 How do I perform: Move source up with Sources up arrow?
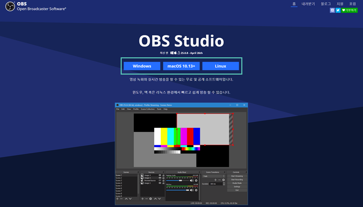(x=155, y=199)
